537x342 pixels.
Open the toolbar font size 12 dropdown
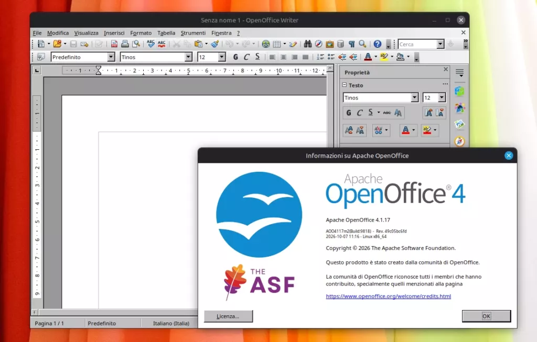[222, 57]
